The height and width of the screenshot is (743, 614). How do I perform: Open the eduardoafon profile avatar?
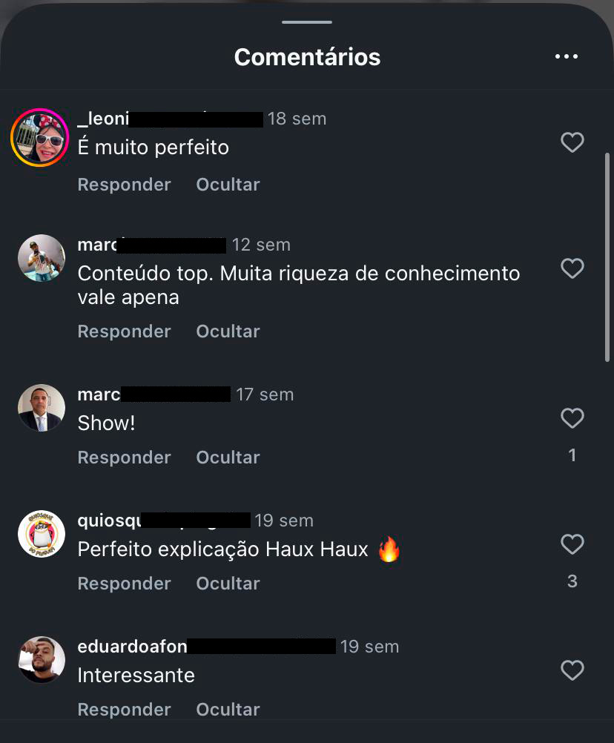coord(42,660)
